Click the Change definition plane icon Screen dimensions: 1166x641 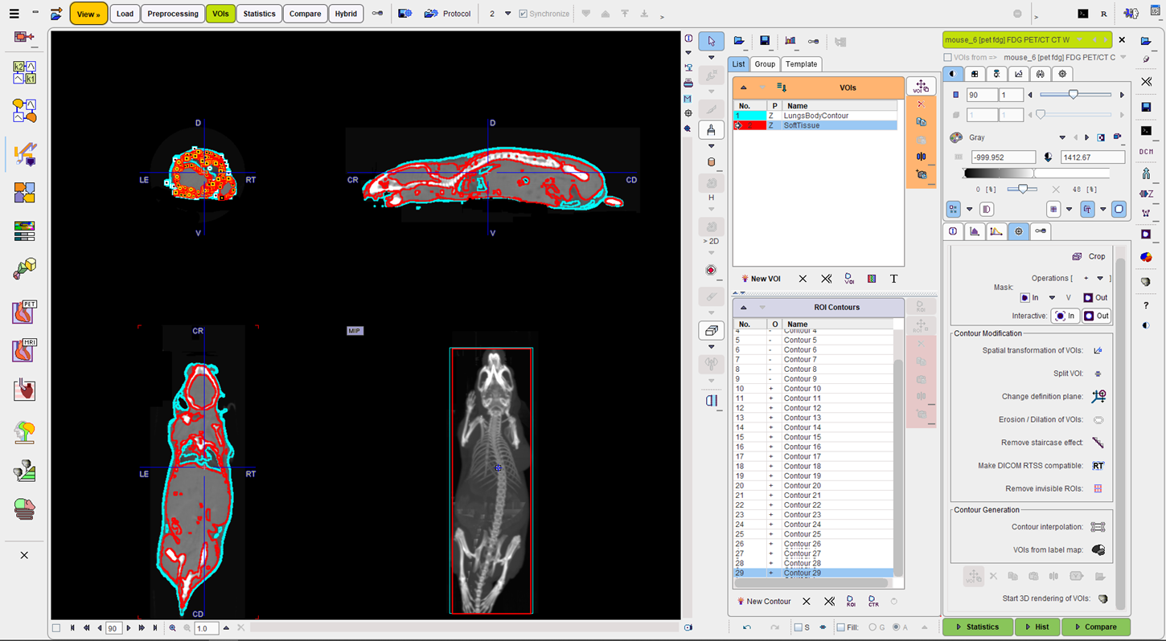click(1098, 396)
